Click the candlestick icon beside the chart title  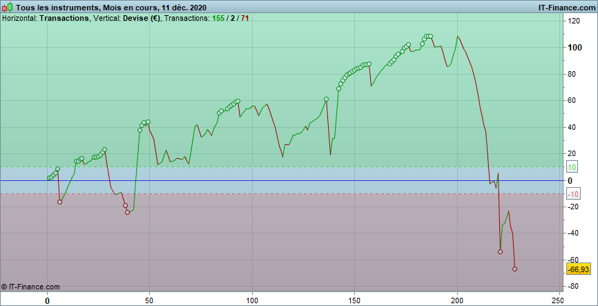coord(7,7)
